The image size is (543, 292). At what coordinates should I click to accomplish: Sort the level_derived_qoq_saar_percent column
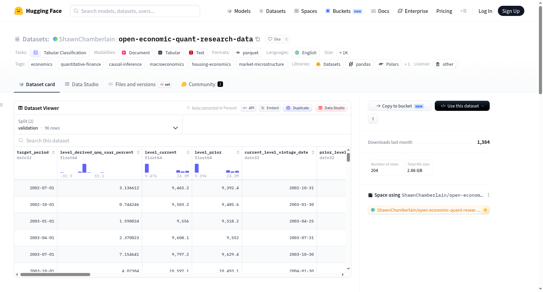[x=138, y=152]
